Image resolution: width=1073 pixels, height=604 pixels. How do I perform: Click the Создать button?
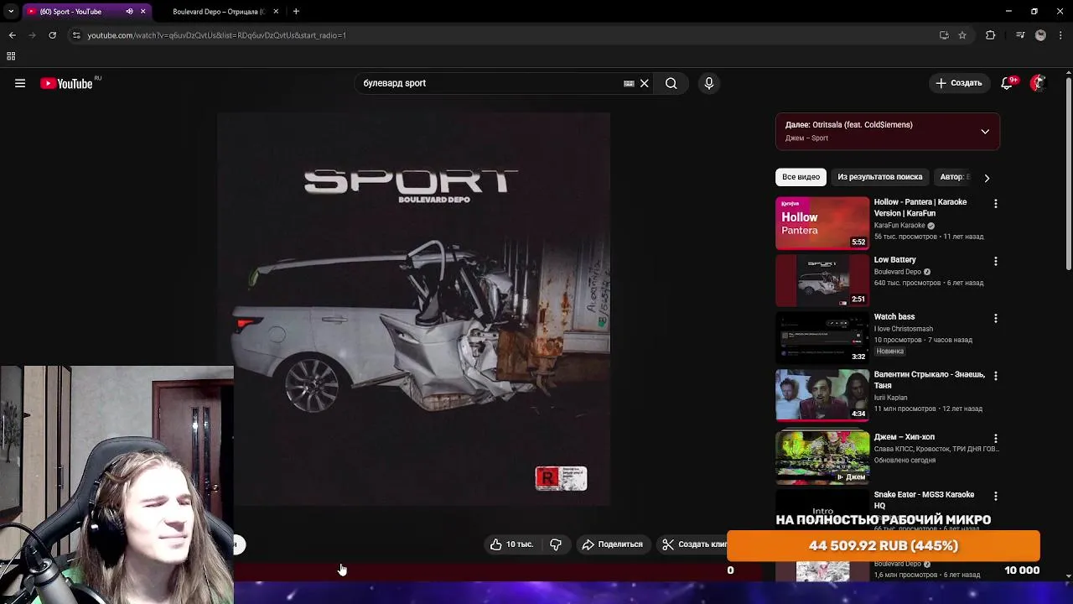tap(959, 83)
